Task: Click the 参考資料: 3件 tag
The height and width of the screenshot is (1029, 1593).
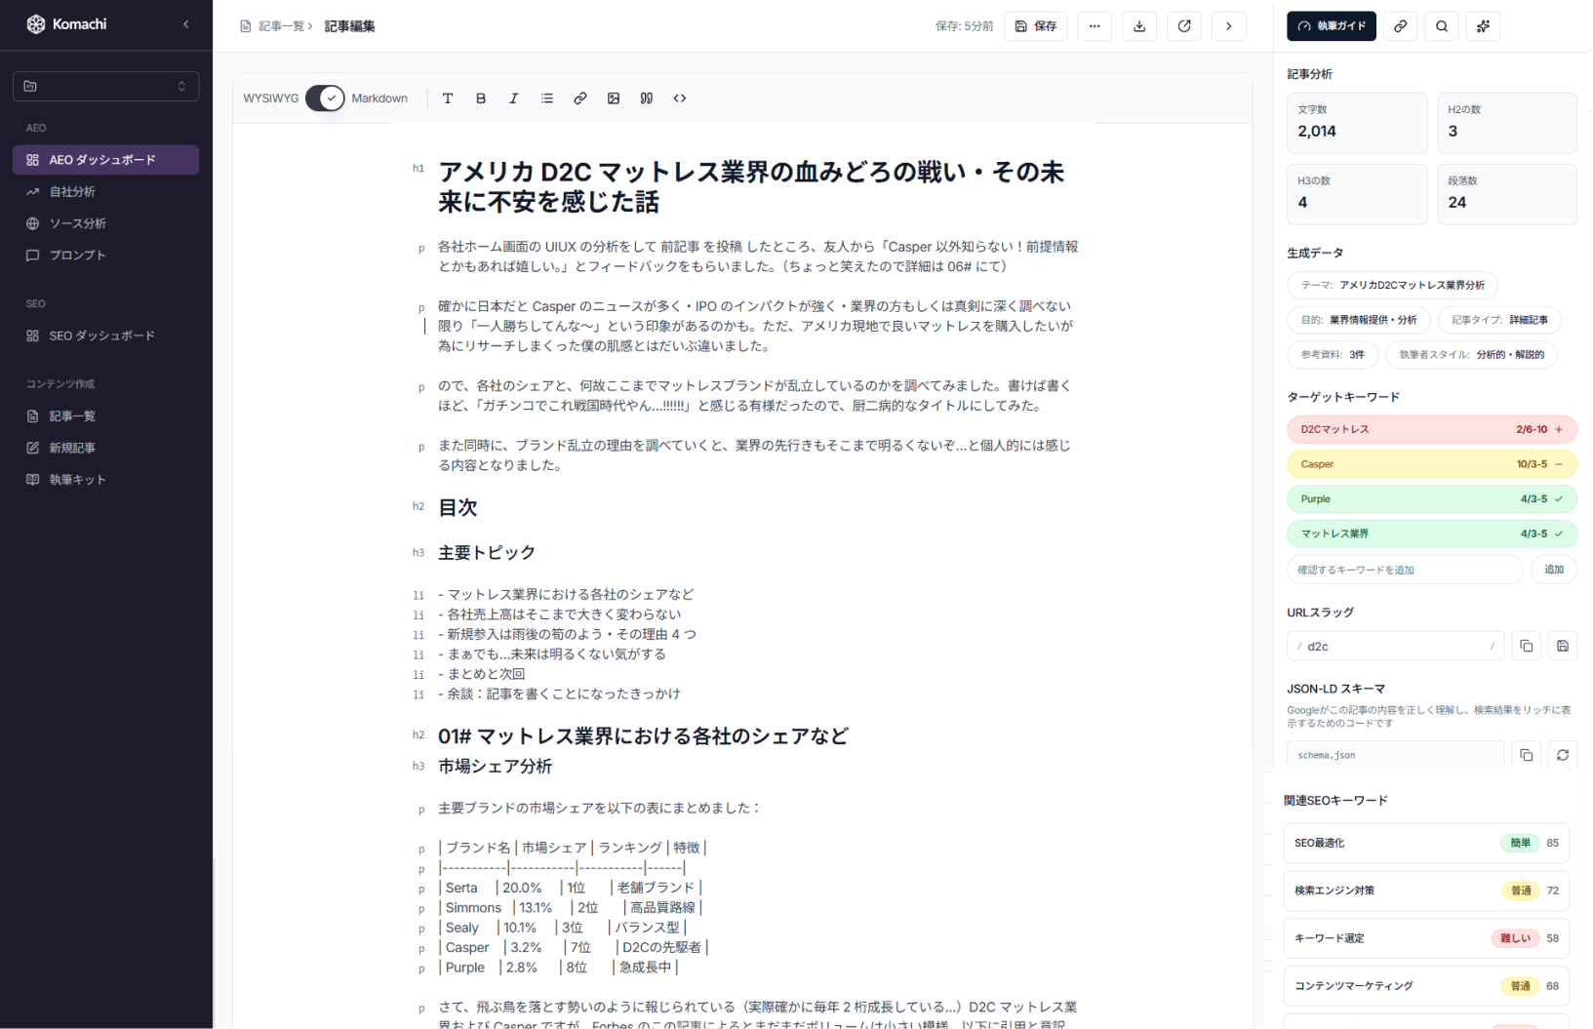Action: click(1333, 355)
